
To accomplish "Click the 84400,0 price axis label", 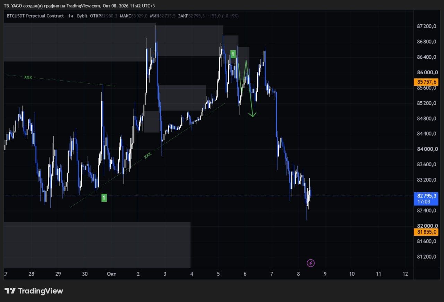I will [x=426, y=134].
